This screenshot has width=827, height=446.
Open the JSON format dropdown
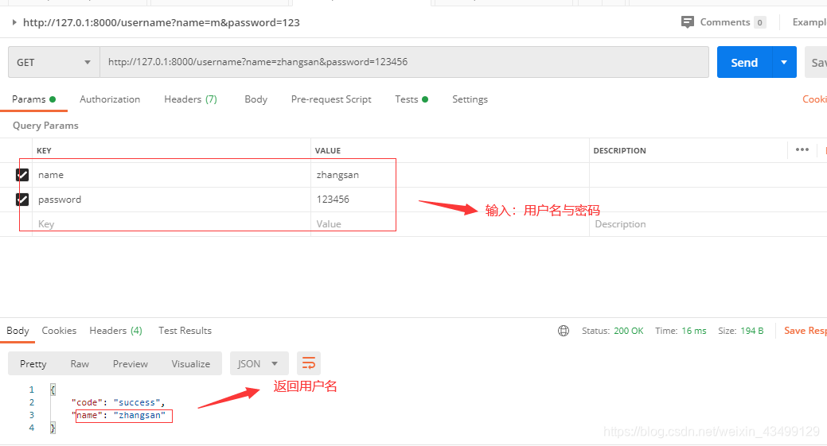259,364
